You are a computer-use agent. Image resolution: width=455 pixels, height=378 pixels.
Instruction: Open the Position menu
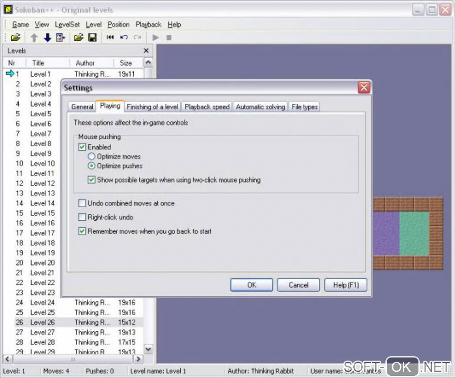tap(118, 25)
